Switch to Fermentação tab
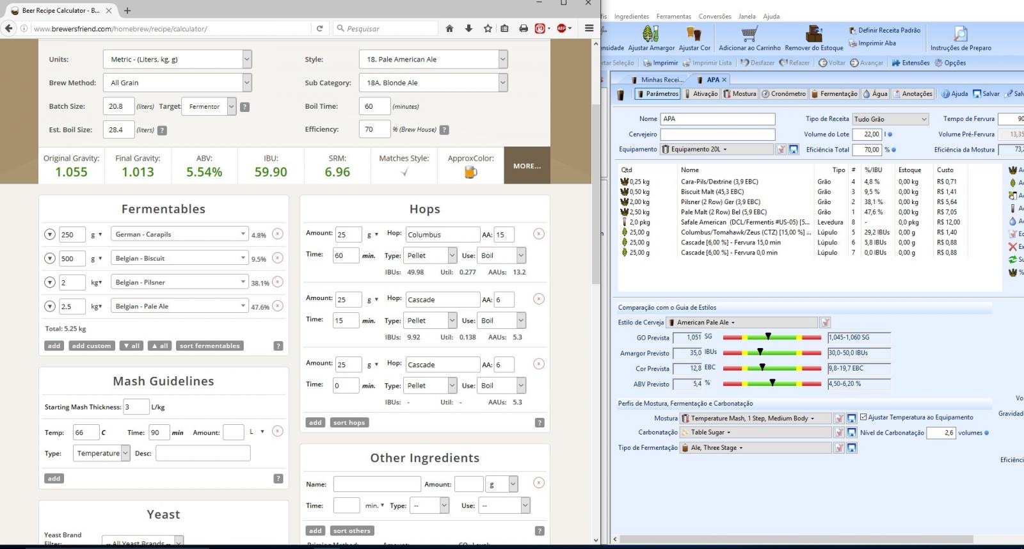Screen dimensions: 1024x549 835,93
